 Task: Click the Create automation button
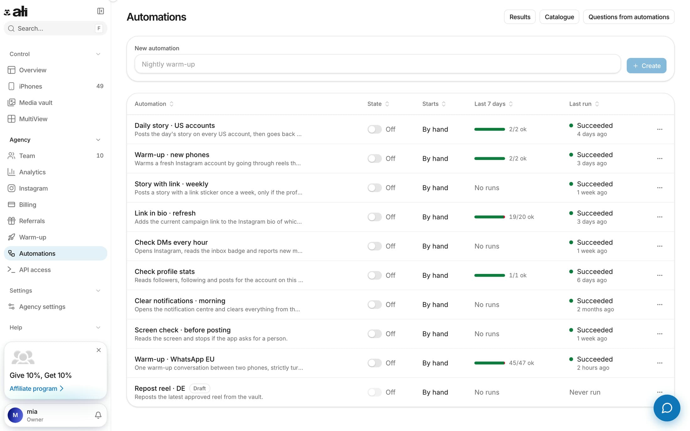pos(646,66)
